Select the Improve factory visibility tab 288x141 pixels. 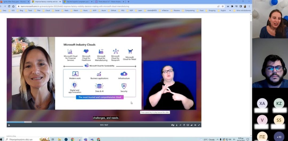coord(46,2)
